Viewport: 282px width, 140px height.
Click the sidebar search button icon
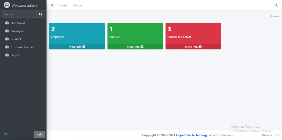click(x=41, y=14)
